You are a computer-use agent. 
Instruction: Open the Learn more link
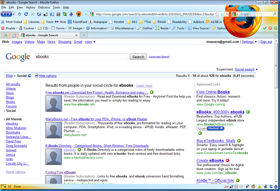[144, 86]
